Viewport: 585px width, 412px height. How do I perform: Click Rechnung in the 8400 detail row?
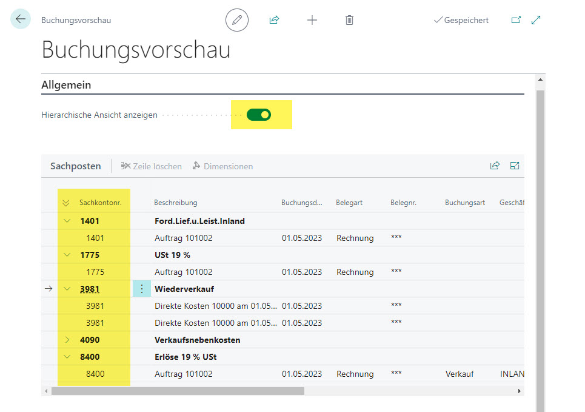(355, 374)
